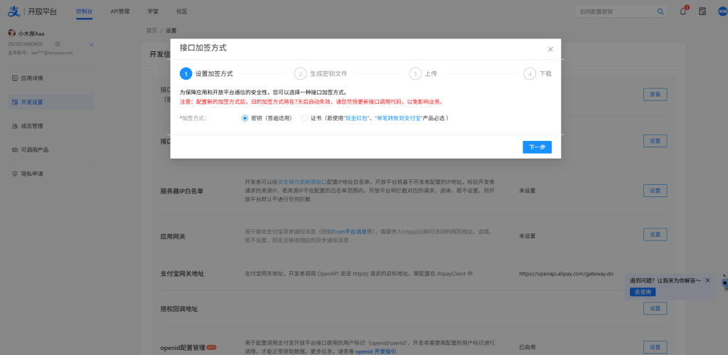
Task: Open 现金红包 link
Action: click(356, 119)
